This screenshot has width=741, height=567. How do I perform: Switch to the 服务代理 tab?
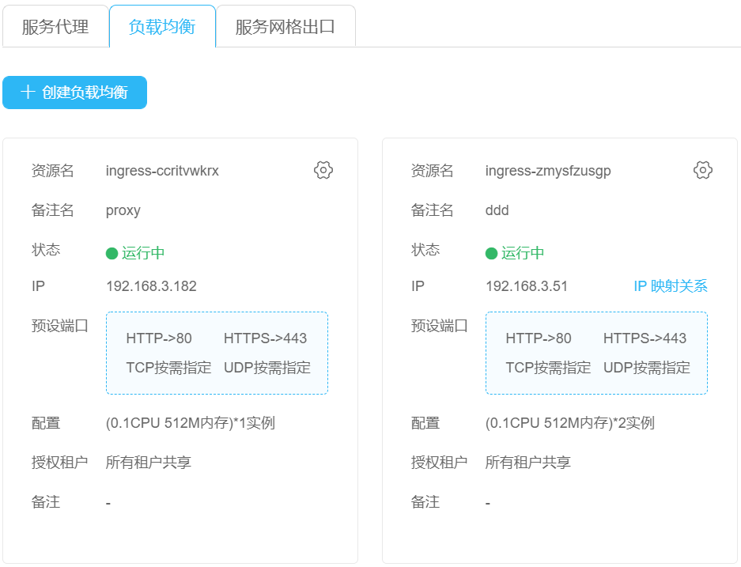click(55, 26)
